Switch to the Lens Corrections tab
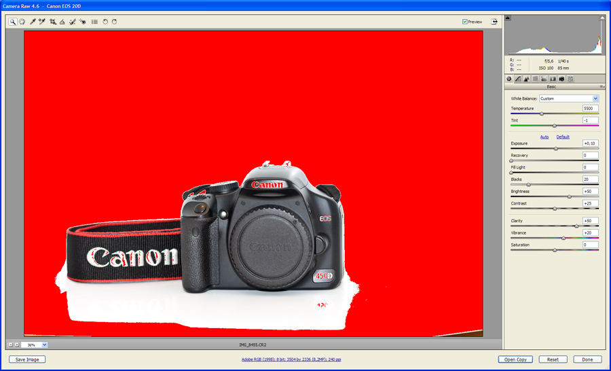611x371 pixels. click(553, 79)
